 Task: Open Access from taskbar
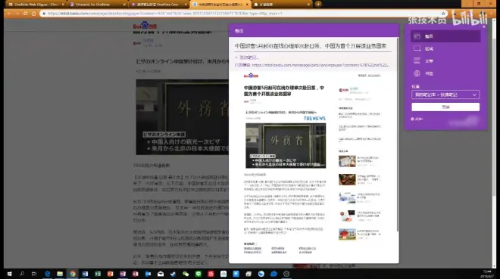135,274
